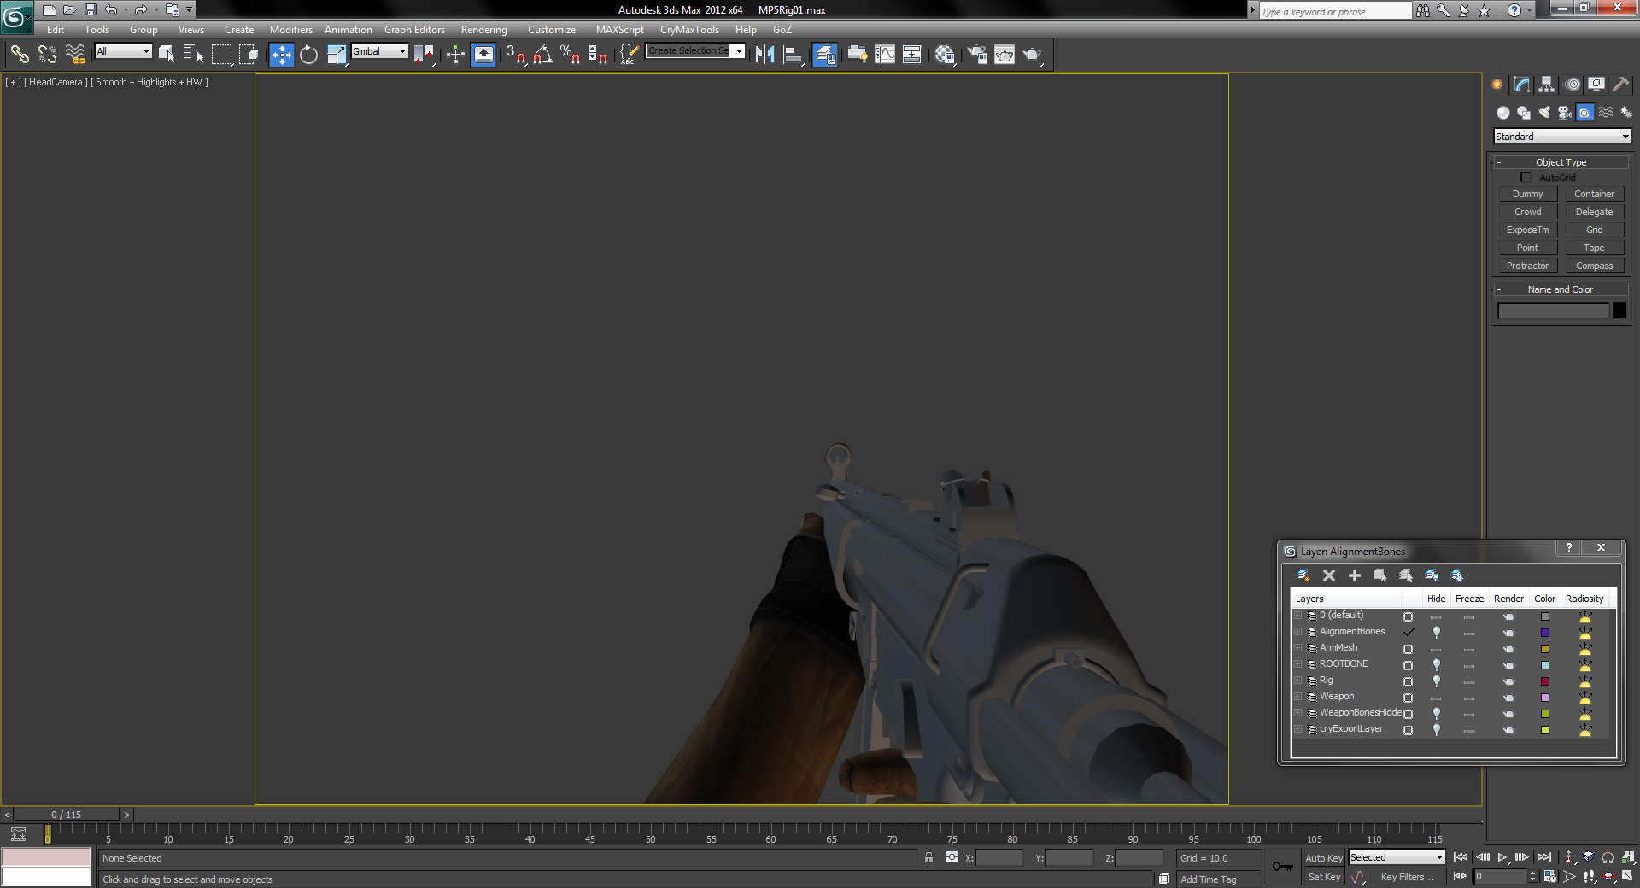Click the Tape helper button
This screenshot has width=1640, height=888.
(x=1594, y=248)
